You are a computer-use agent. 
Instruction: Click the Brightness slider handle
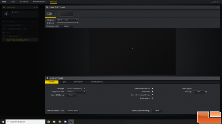[x=77, y=23]
